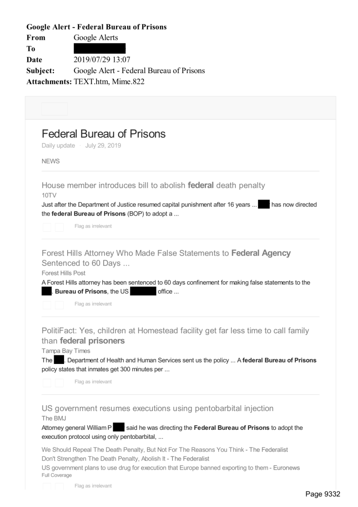Flag the 10TV article as irrelevant
358x507 pixels.
93,226
